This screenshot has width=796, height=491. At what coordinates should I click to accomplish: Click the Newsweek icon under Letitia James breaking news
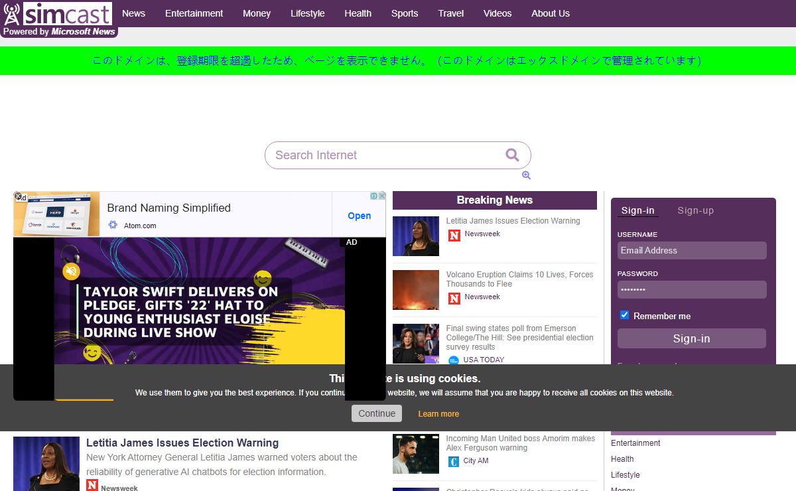coord(454,235)
